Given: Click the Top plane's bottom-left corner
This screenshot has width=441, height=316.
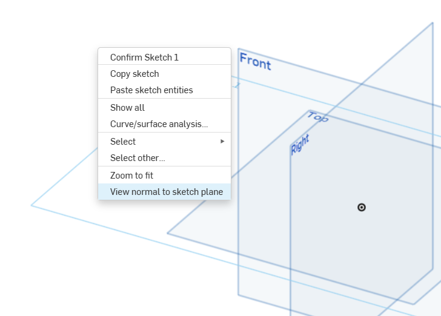Looking at the screenshot, I should [168, 233].
